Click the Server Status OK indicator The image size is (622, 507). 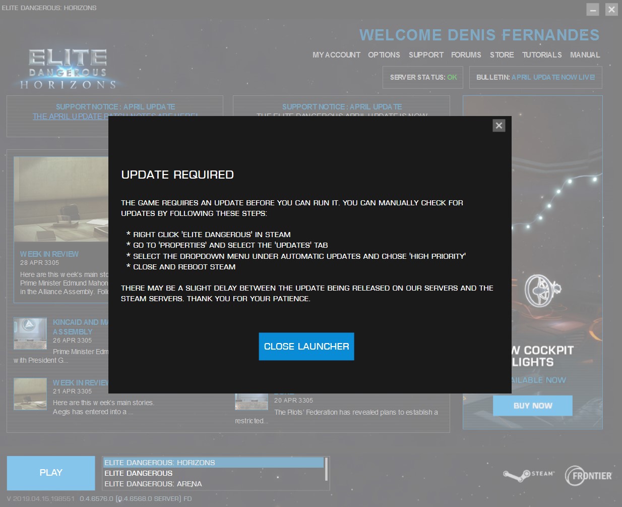tap(423, 77)
